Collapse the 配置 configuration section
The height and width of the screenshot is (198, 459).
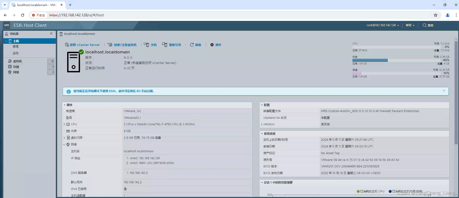click(262, 105)
